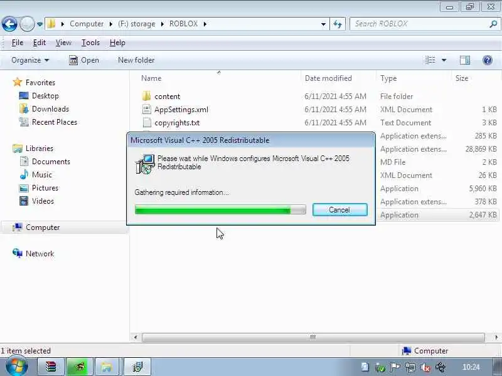Click the MD File row
The height and width of the screenshot is (376, 502).
tap(438, 162)
